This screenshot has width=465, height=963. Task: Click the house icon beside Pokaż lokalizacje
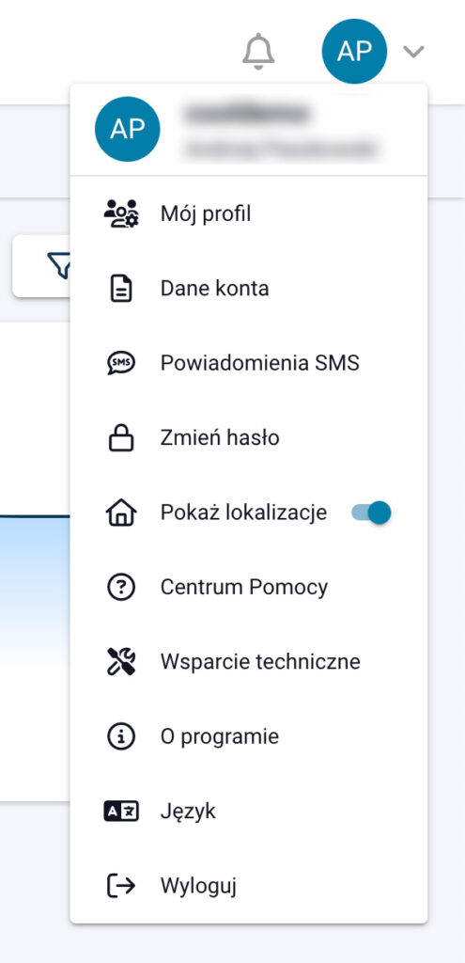pyautogui.click(x=121, y=513)
